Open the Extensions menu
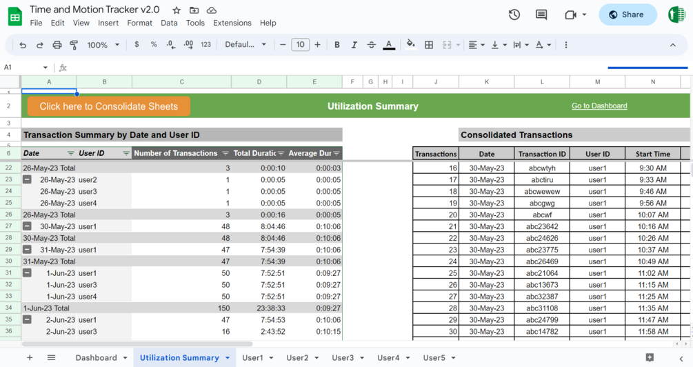This screenshot has height=367, width=693. tap(232, 23)
